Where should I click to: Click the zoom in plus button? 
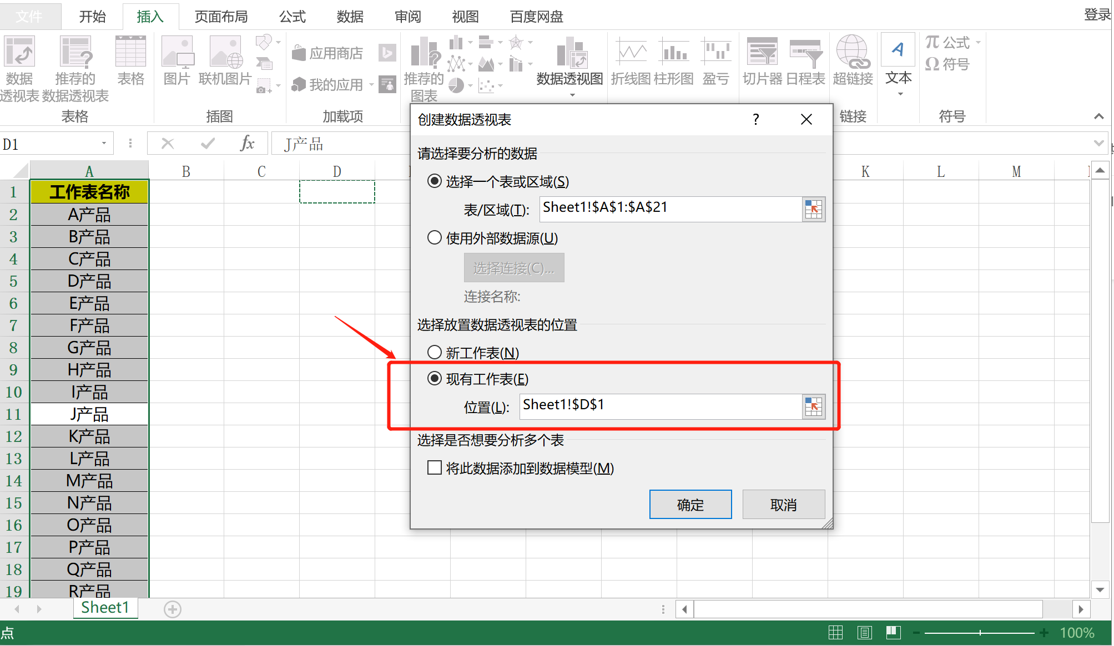(x=1044, y=633)
